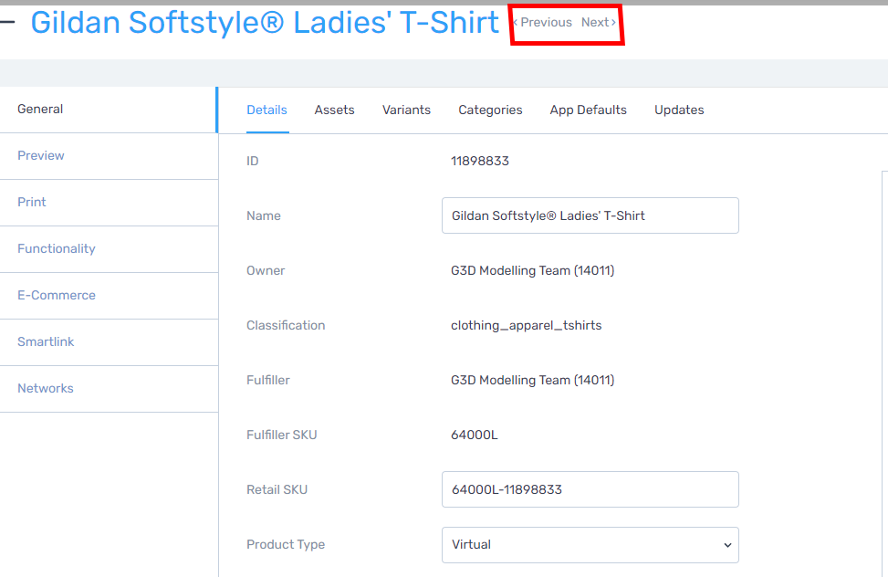
Task: Open the Networks sidebar section
Action: pyautogui.click(x=109, y=388)
